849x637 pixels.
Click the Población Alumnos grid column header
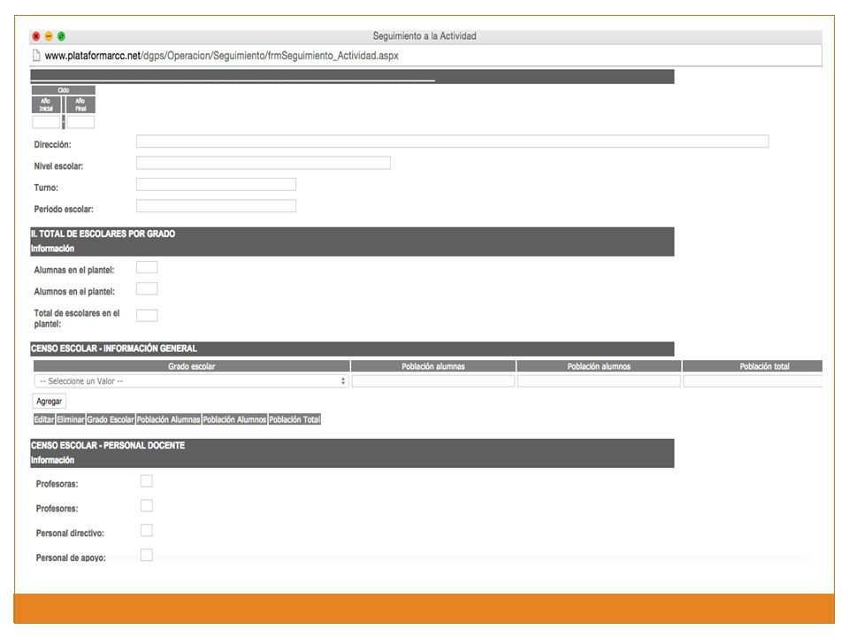234,419
